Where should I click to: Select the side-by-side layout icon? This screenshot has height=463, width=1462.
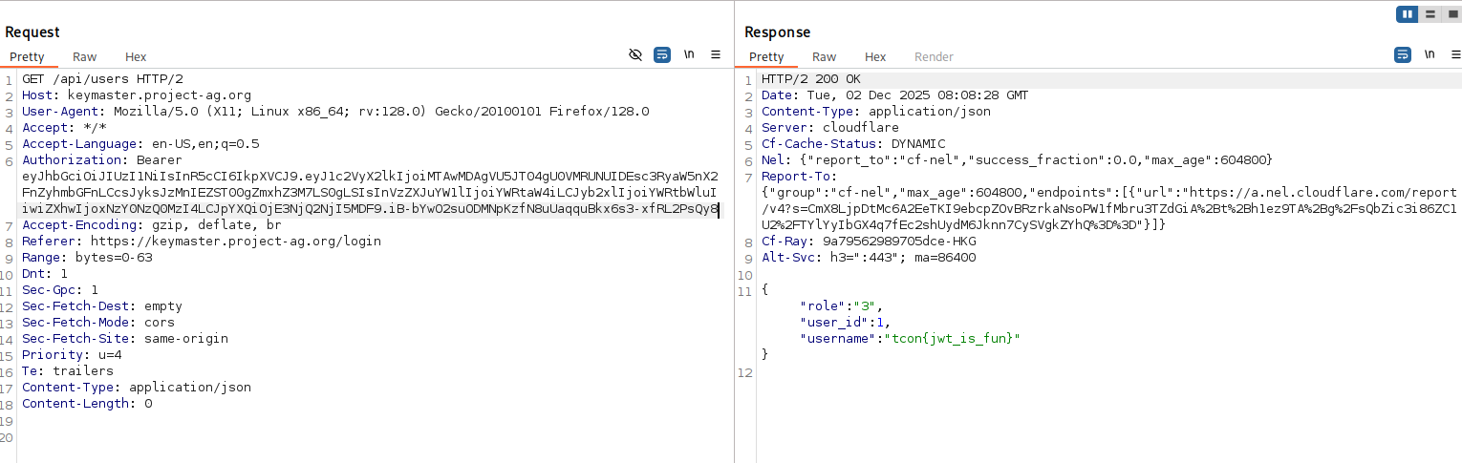[x=1407, y=14]
